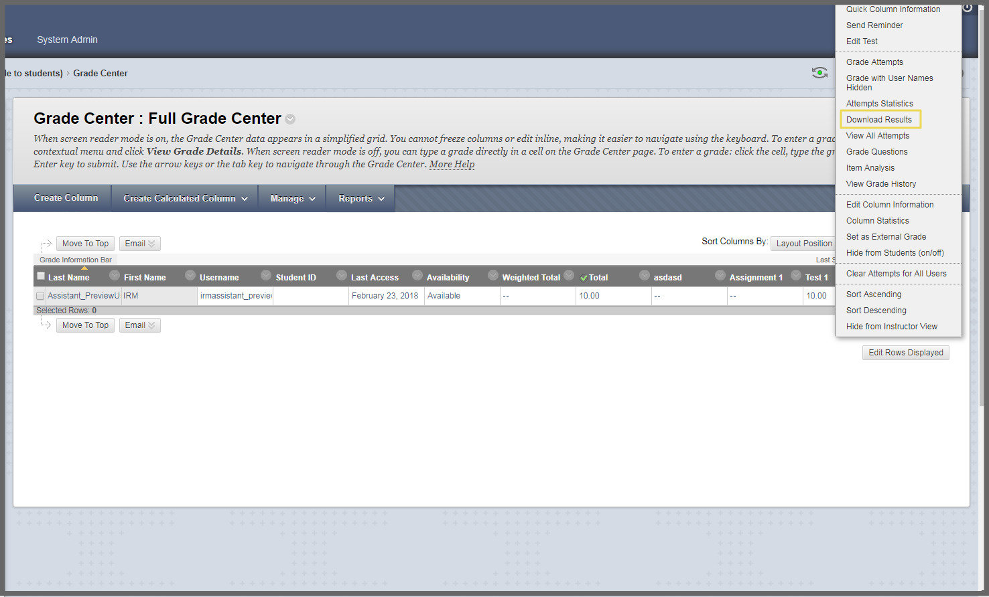This screenshot has height=597, width=989.
Task: Select the Assistant_PreviewUser row checkbox
Action: click(40, 296)
